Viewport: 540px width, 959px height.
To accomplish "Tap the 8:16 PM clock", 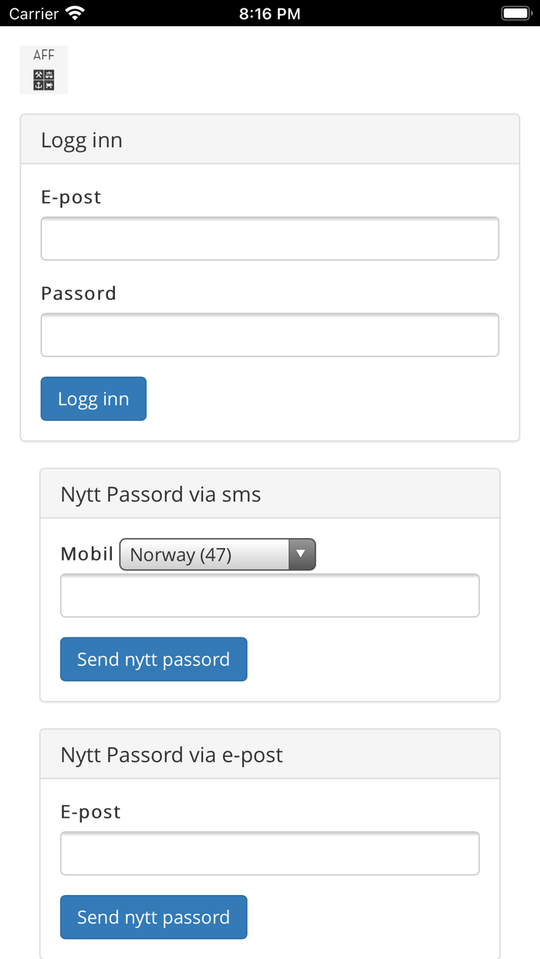I will click(x=269, y=13).
